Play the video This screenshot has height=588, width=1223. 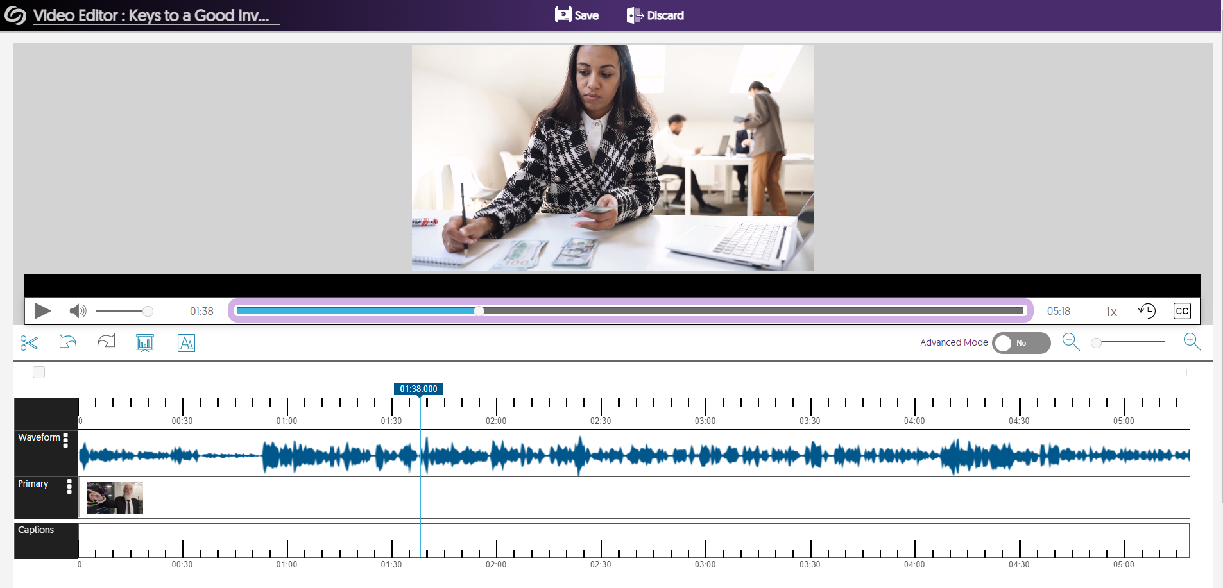(x=42, y=311)
